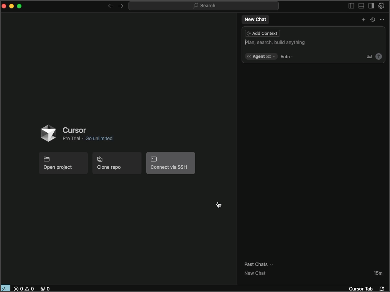Click the Clone repo button
The height and width of the screenshot is (292, 390).
point(117,163)
